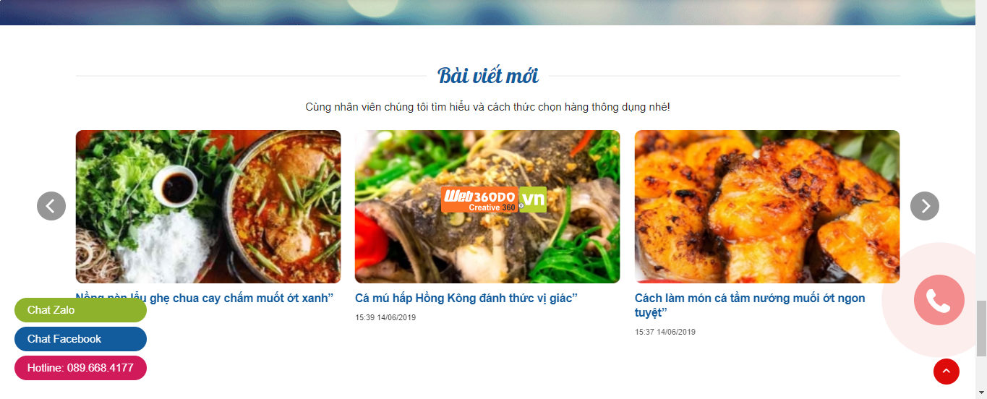Click the "Cùng nhân viên chúng tôi" subtitle text
The width and height of the screenshot is (987, 399).
487,107
